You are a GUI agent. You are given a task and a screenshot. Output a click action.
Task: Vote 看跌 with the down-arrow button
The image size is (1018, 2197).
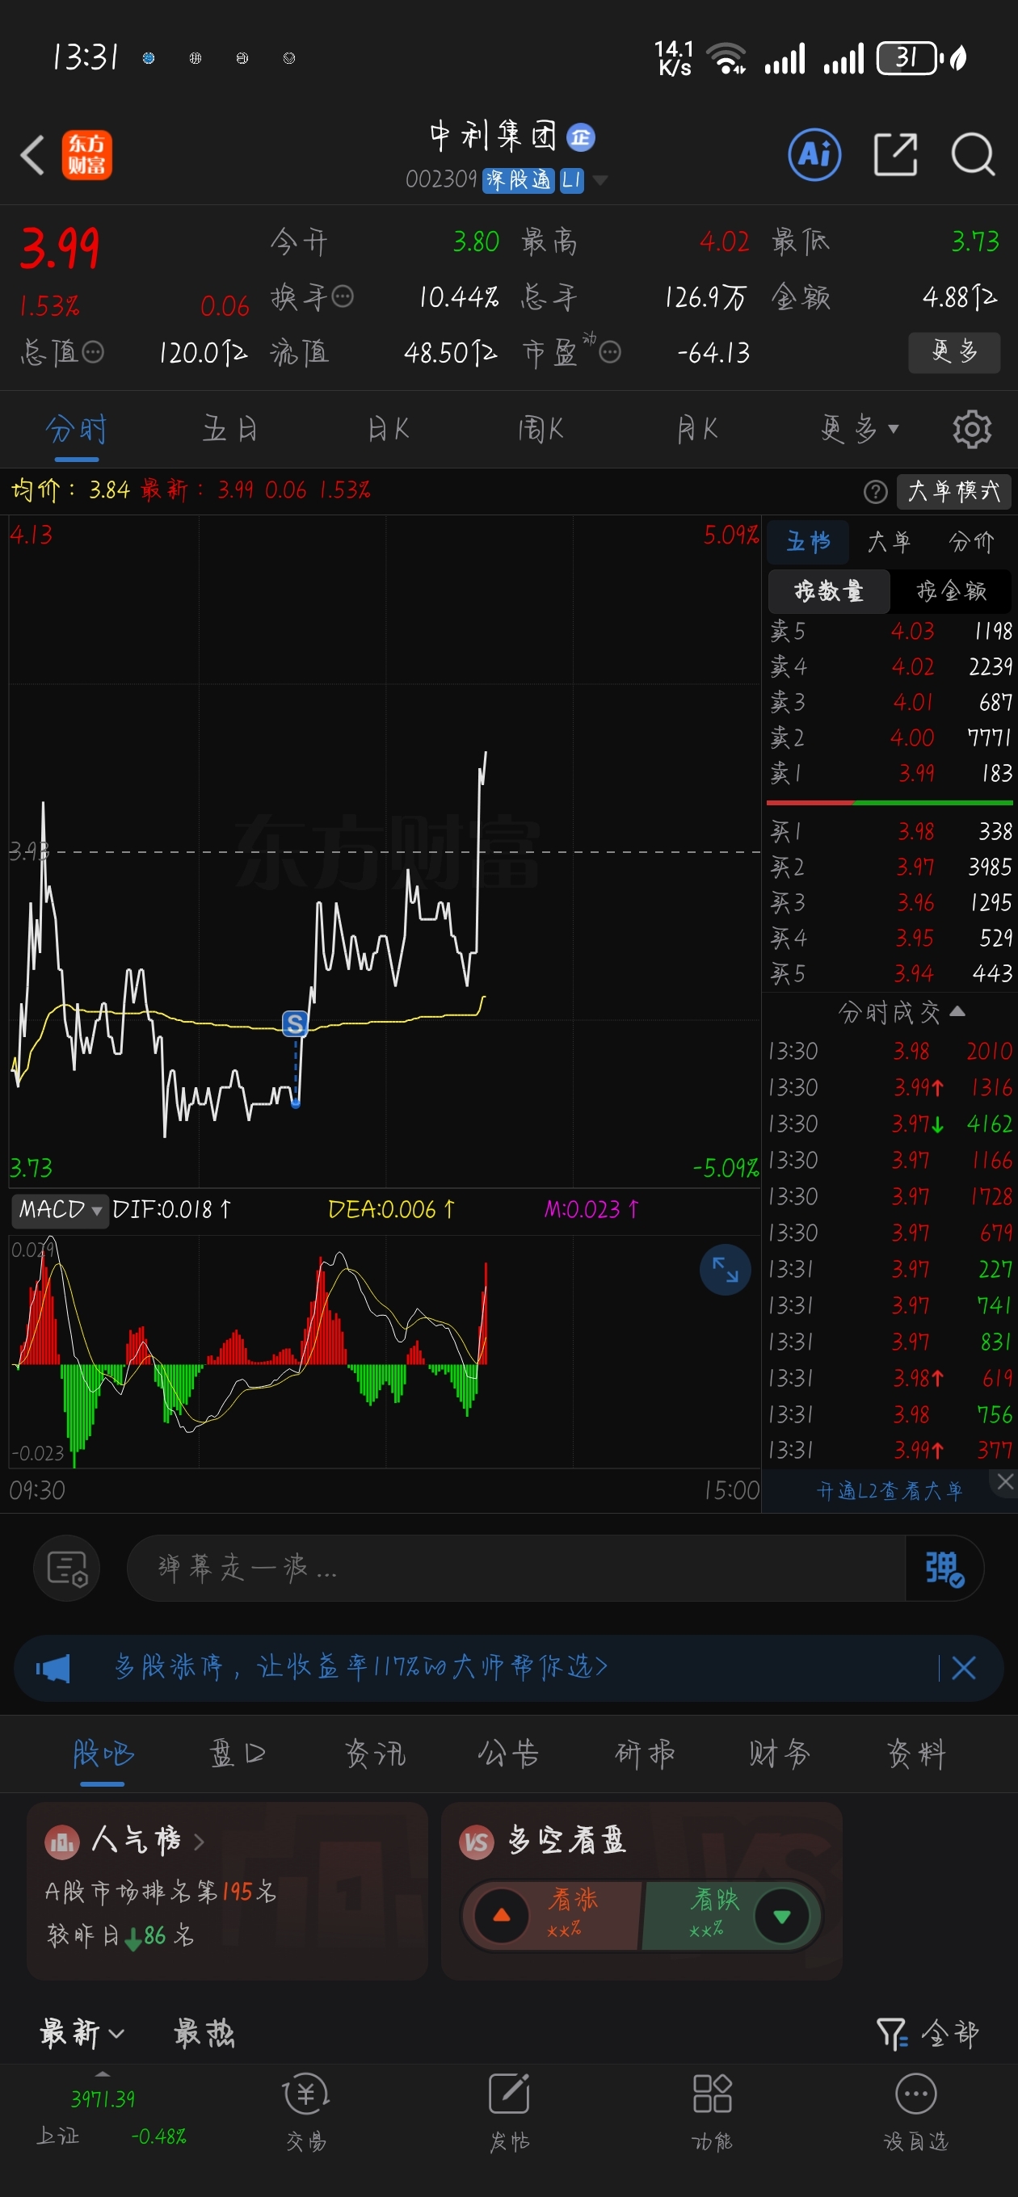point(780,1916)
